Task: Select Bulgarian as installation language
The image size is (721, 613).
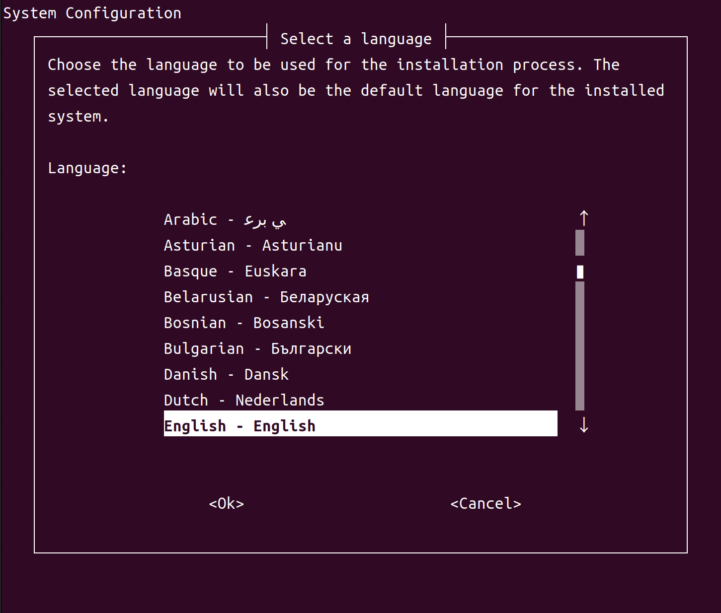Action: pyautogui.click(x=257, y=348)
